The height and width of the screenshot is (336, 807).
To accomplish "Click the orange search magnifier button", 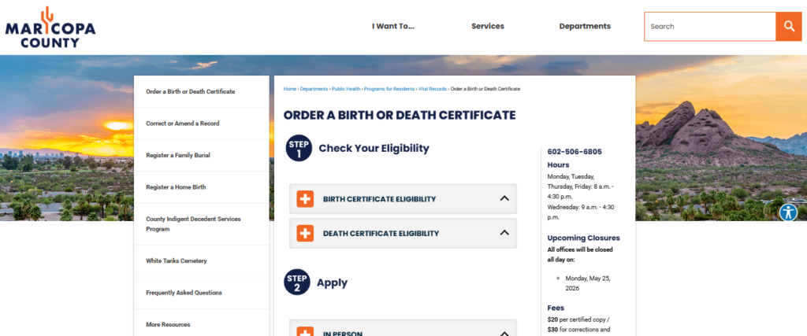I will pos(788,26).
